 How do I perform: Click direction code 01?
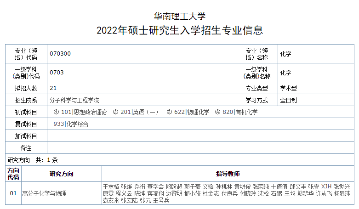13,193
